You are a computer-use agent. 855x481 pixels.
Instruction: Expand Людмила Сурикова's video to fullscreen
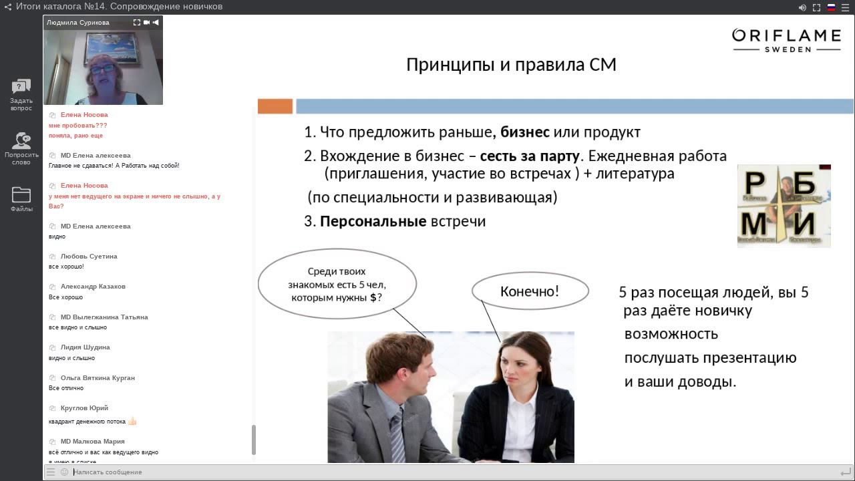point(136,22)
